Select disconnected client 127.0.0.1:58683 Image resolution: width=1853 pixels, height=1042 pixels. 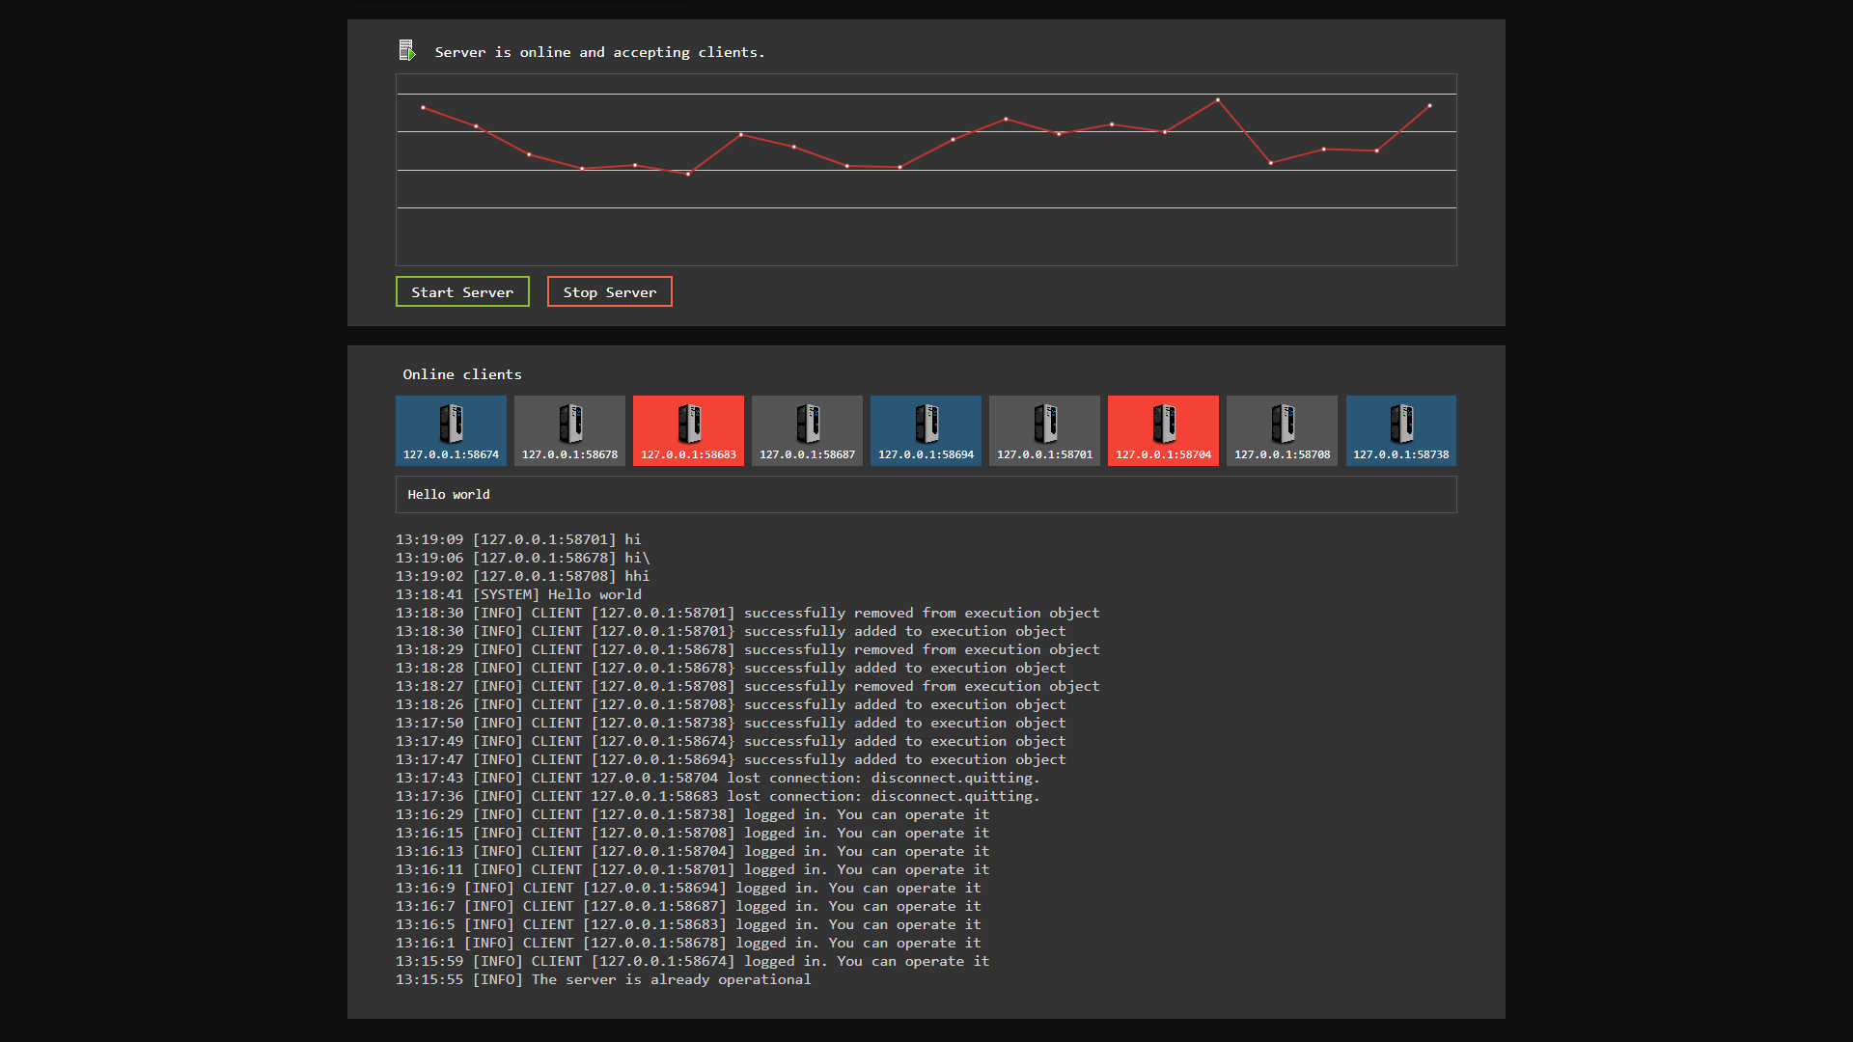(688, 431)
